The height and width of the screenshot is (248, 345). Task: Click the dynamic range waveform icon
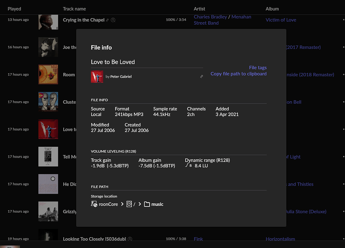186,165
